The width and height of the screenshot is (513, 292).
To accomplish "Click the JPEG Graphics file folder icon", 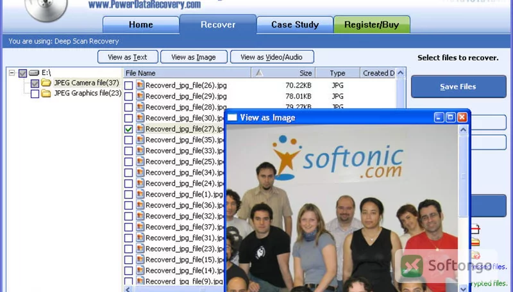I will click(x=46, y=93).
